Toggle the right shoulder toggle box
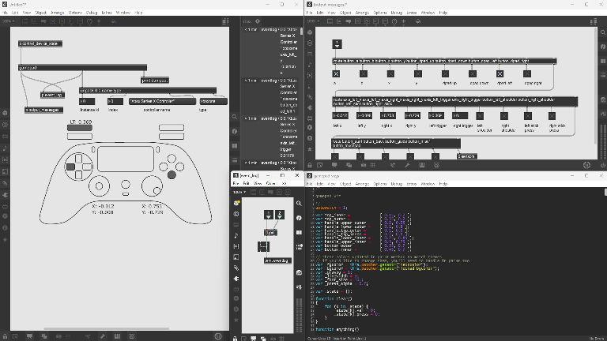Viewport: 607px width, 341px height. pyautogui.click(x=503, y=115)
